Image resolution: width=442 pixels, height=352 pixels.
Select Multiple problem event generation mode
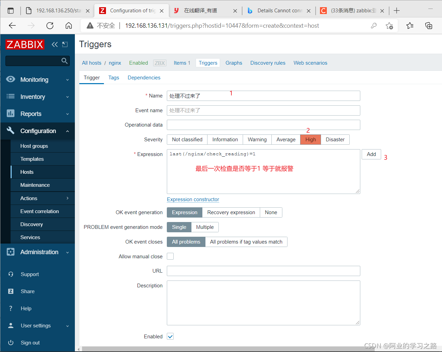[205, 227]
